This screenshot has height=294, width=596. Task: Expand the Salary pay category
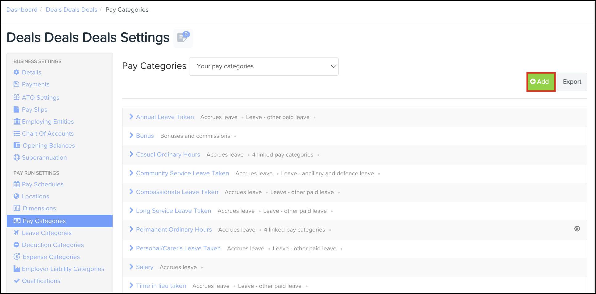click(131, 267)
